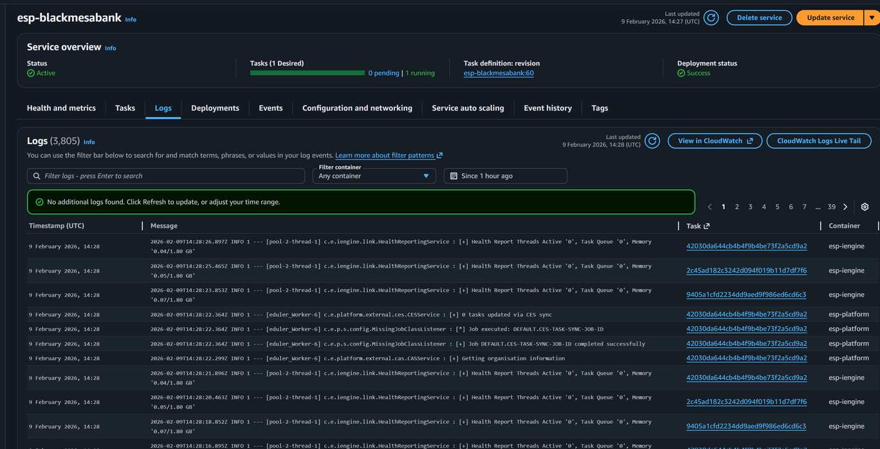
Task: Click the Delete service button
Action: pos(759,18)
